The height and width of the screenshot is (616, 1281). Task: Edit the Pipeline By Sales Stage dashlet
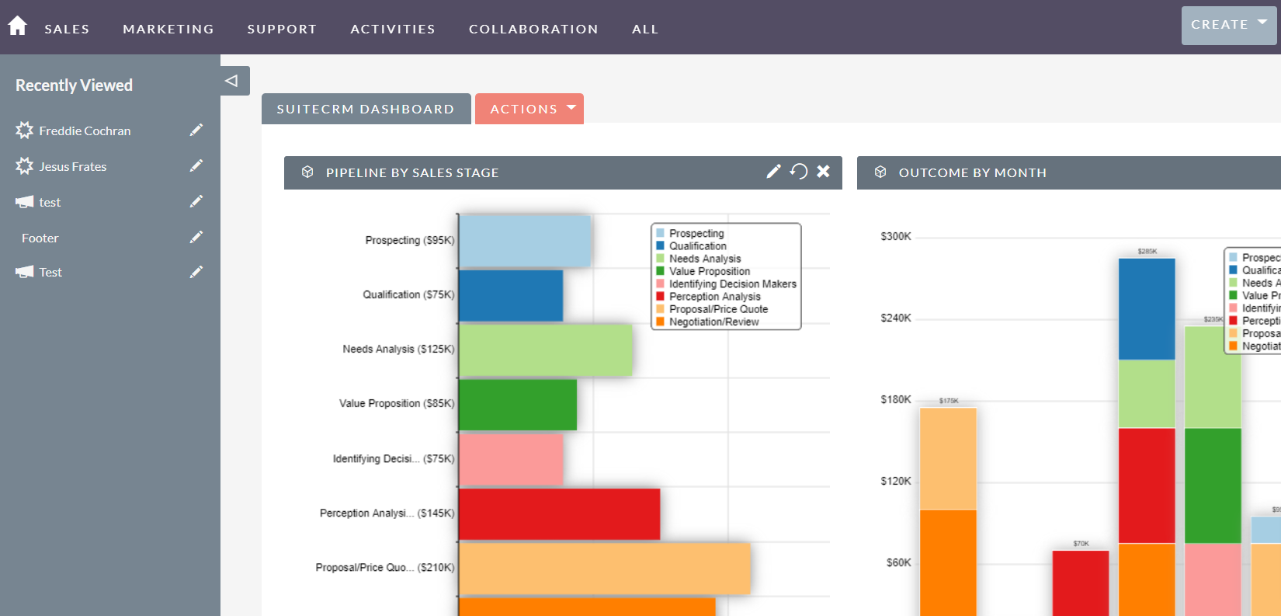coord(773,172)
